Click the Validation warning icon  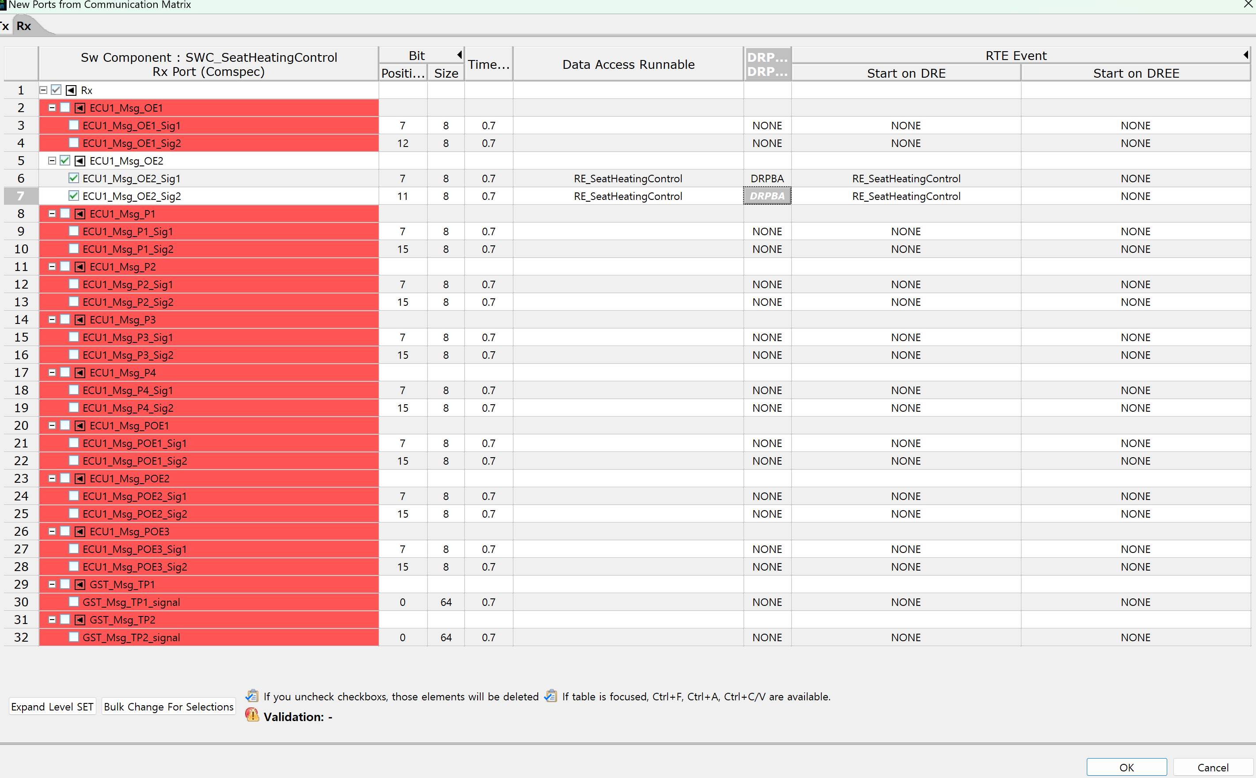[252, 715]
